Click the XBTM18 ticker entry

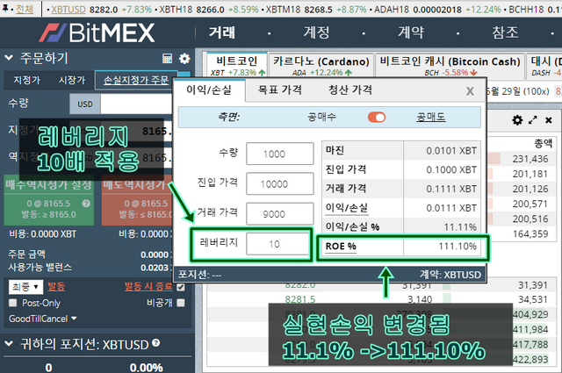(316, 10)
